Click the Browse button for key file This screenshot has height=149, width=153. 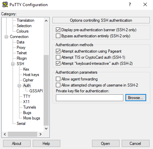pos(136,98)
